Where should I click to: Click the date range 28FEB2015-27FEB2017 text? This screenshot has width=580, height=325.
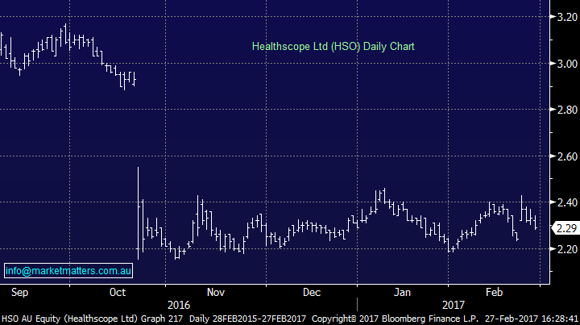(x=258, y=319)
